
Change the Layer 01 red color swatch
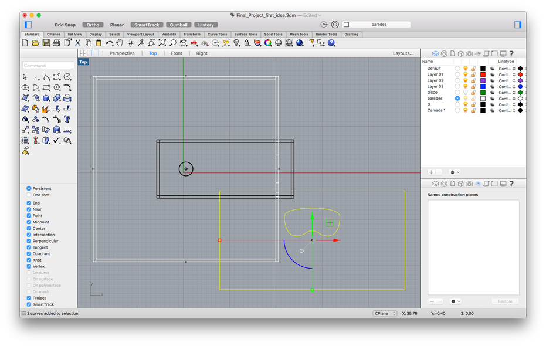click(x=483, y=74)
